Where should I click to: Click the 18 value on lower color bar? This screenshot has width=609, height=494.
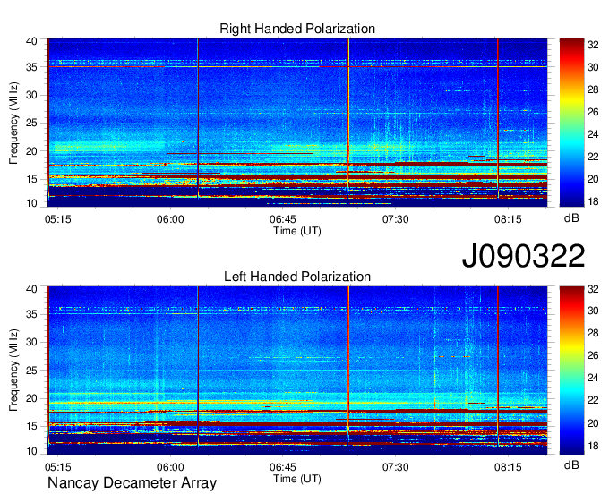[x=593, y=446]
